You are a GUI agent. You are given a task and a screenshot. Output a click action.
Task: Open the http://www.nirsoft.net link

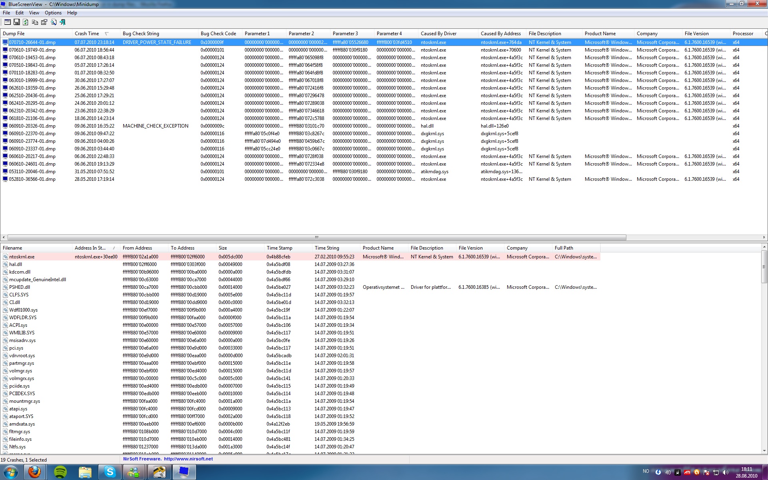[x=188, y=459]
